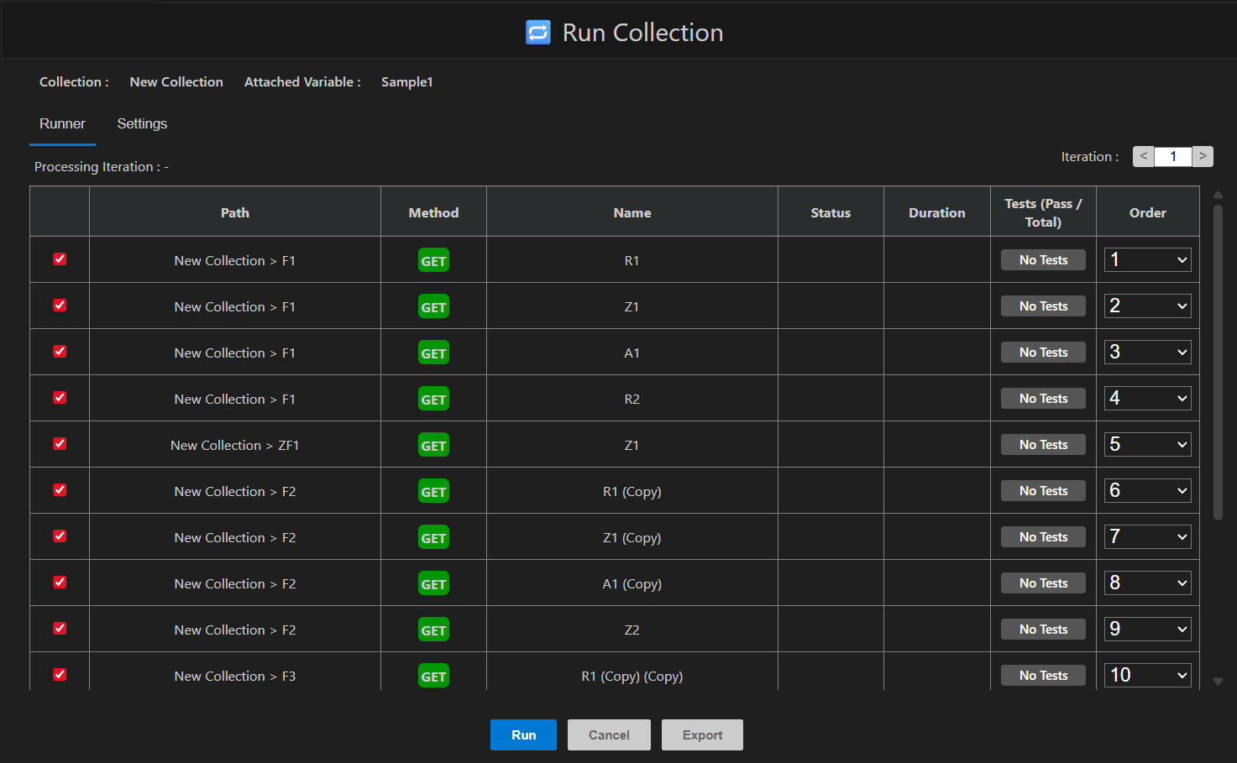Viewport: 1237px width, 763px height.
Task: Open the Order dropdown showing 6
Action: 1147,490
